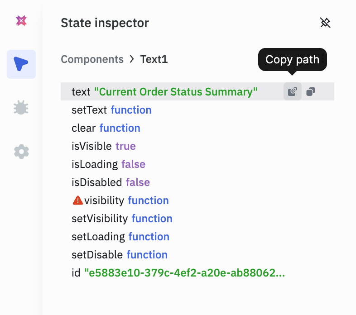
Task: Select the setLoading function row
Action: pos(120,237)
